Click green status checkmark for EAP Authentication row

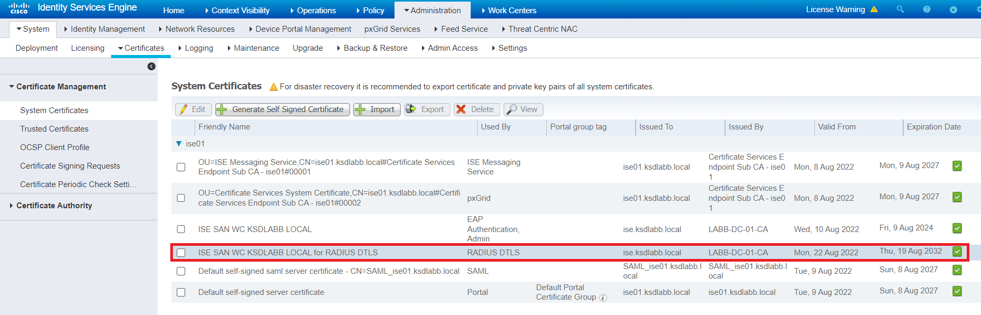pos(957,228)
